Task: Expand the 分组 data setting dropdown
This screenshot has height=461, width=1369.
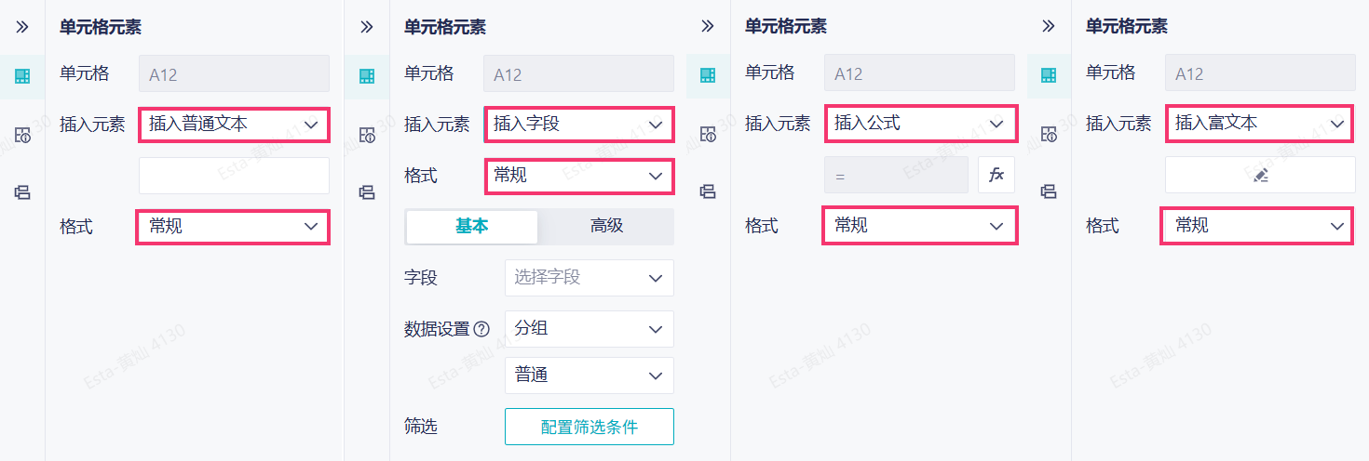Action: 589,328
